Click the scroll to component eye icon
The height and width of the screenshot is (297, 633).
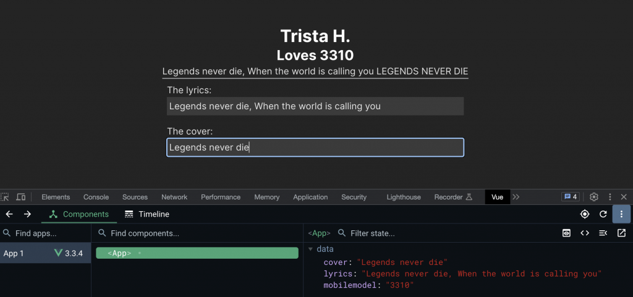[x=566, y=233]
